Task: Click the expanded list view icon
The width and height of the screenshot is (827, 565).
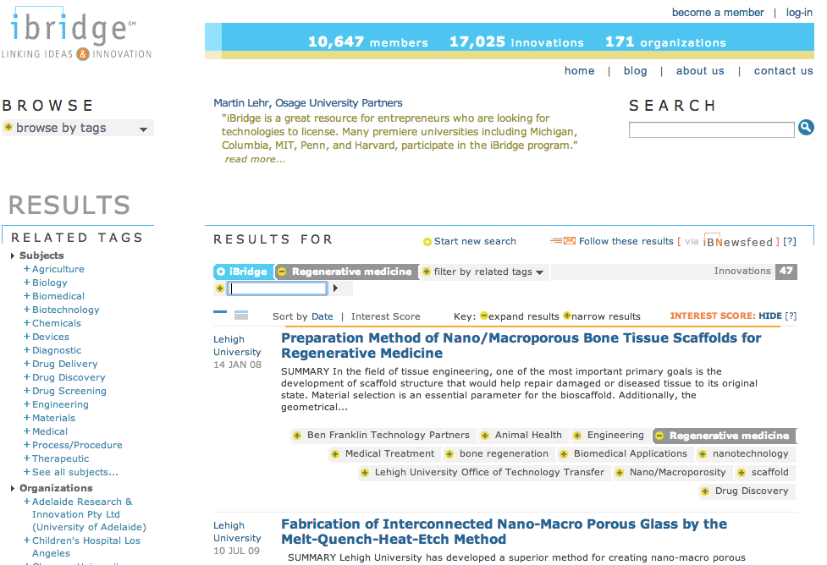Action: [x=241, y=315]
